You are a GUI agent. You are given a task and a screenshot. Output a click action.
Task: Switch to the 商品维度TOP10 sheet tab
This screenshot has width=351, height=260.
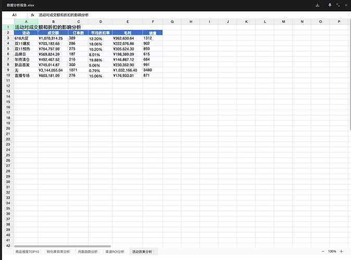[27, 252]
